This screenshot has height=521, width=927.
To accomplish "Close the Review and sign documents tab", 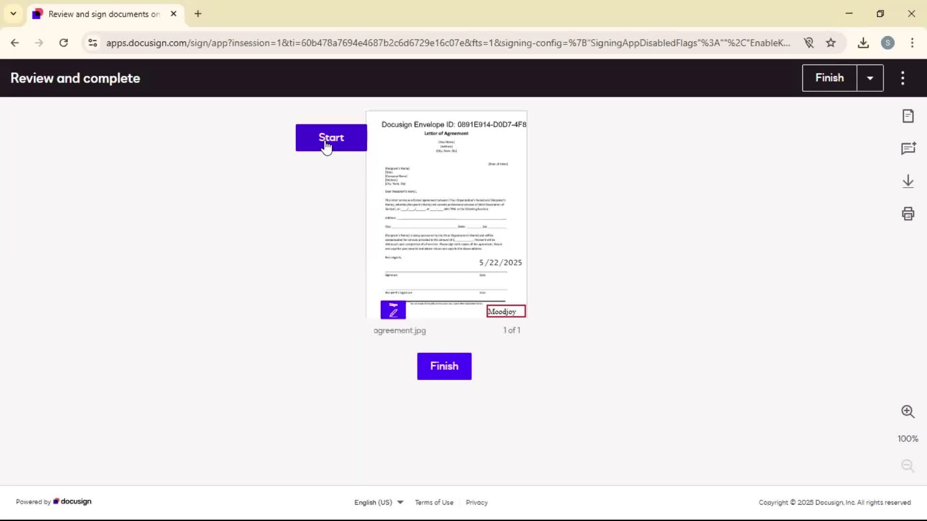I will pyautogui.click(x=174, y=14).
